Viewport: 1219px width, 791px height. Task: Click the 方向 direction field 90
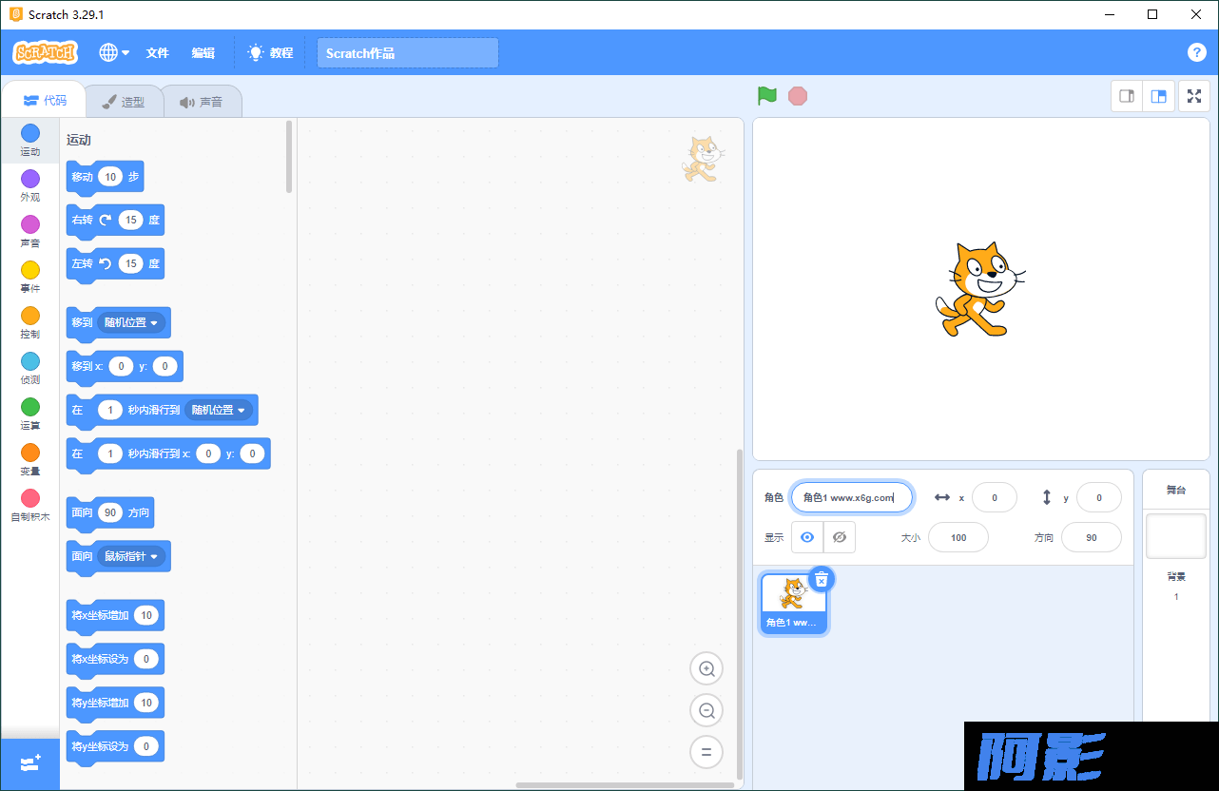pos(1092,537)
